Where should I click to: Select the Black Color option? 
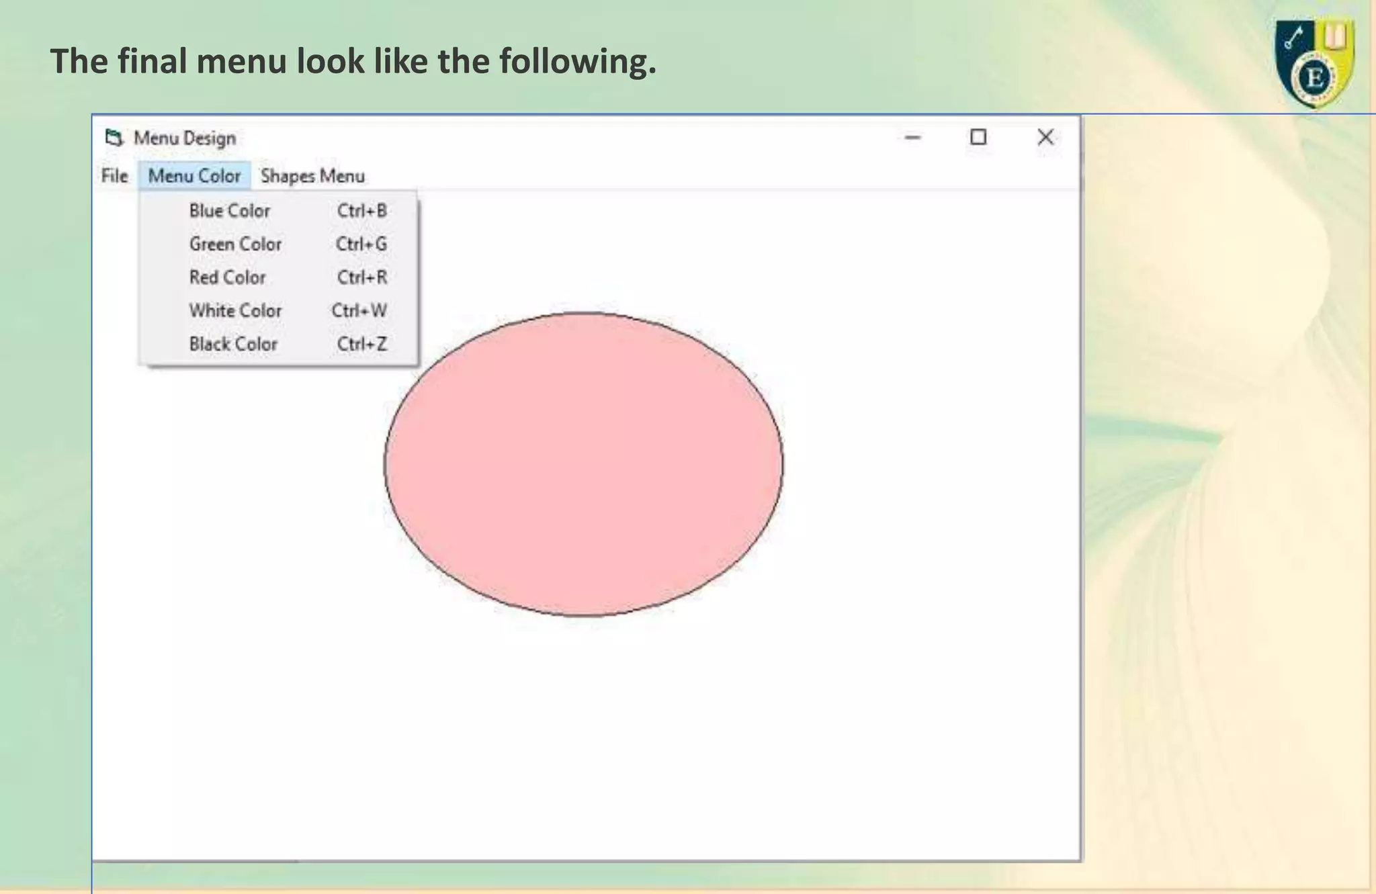coord(233,345)
